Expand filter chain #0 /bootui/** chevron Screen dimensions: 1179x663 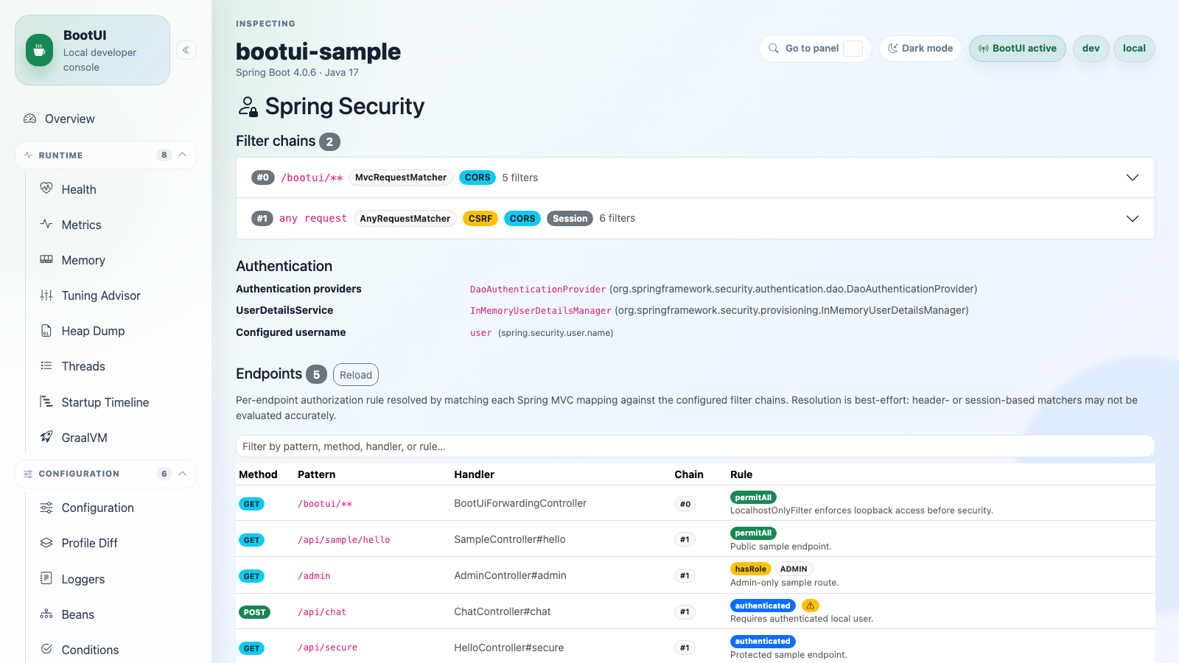1133,178
